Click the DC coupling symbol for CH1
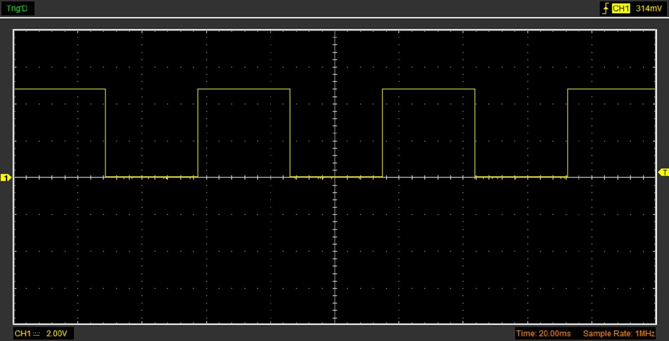This screenshot has height=341, width=669. tap(37, 334)
